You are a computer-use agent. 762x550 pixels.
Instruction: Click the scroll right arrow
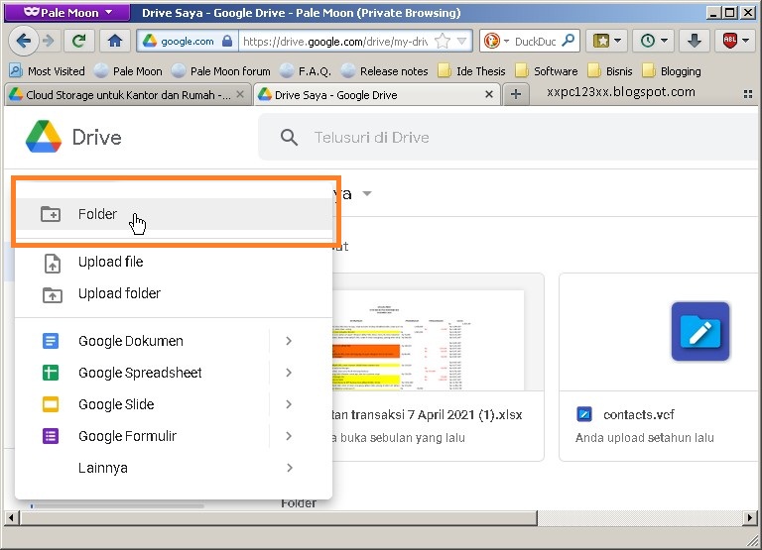(x=750, y=518)
